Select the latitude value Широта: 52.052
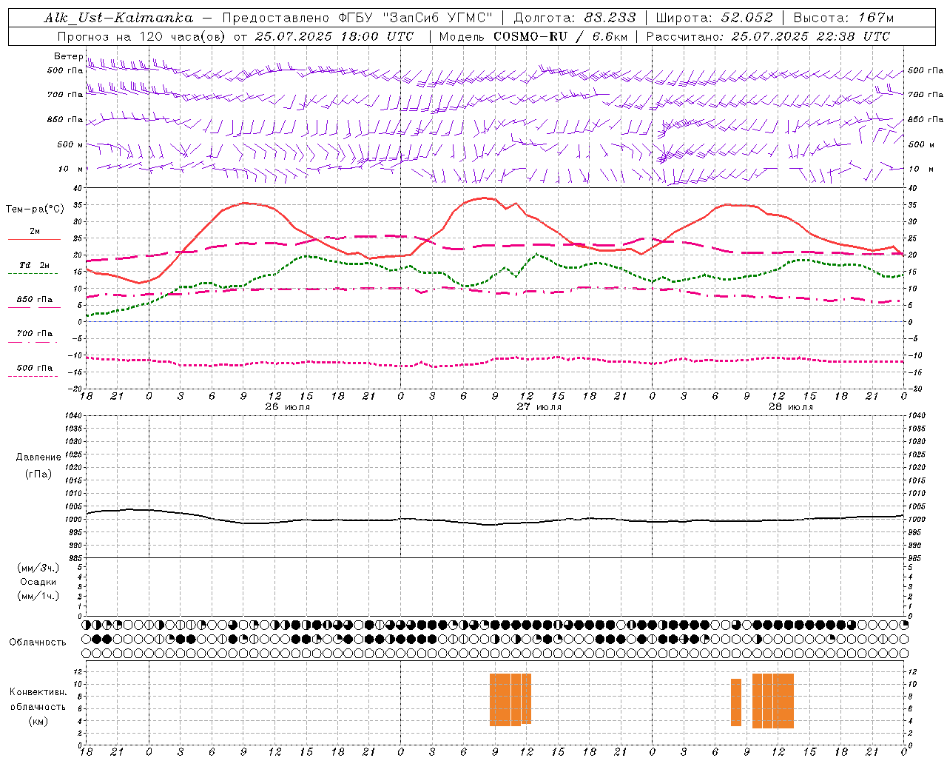The image size is (947, 758). [x=715, y=18]
